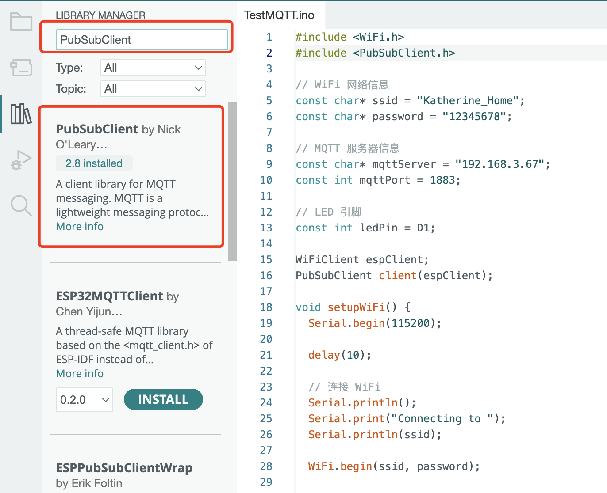Select the ESPPubSubClientWrap library title
Screen dimensions: 607x493
pos(124,468)
